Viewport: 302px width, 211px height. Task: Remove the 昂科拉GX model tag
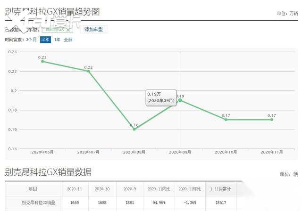pyautogui.click(x=68, y=30)
